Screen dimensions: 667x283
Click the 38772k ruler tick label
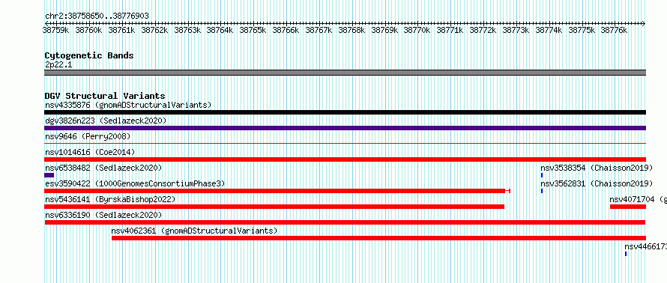(x=483, y=30)
